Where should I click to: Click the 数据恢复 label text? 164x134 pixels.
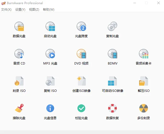tap(112, 118)
